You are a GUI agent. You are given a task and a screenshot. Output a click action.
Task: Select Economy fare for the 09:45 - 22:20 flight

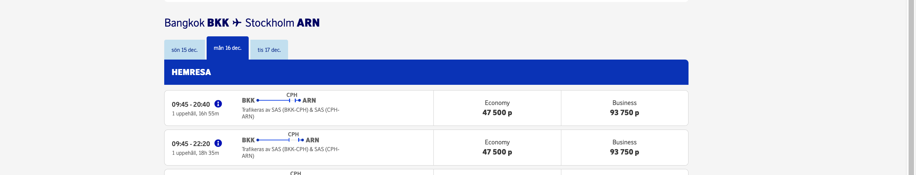(x=497, y=147)
